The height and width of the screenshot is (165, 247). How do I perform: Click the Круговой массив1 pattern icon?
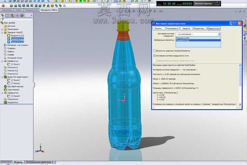5,86
